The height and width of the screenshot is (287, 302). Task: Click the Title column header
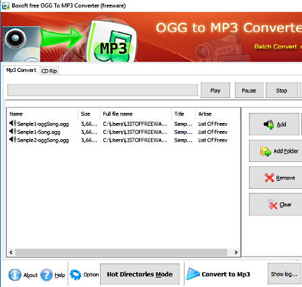click(184, 114)
